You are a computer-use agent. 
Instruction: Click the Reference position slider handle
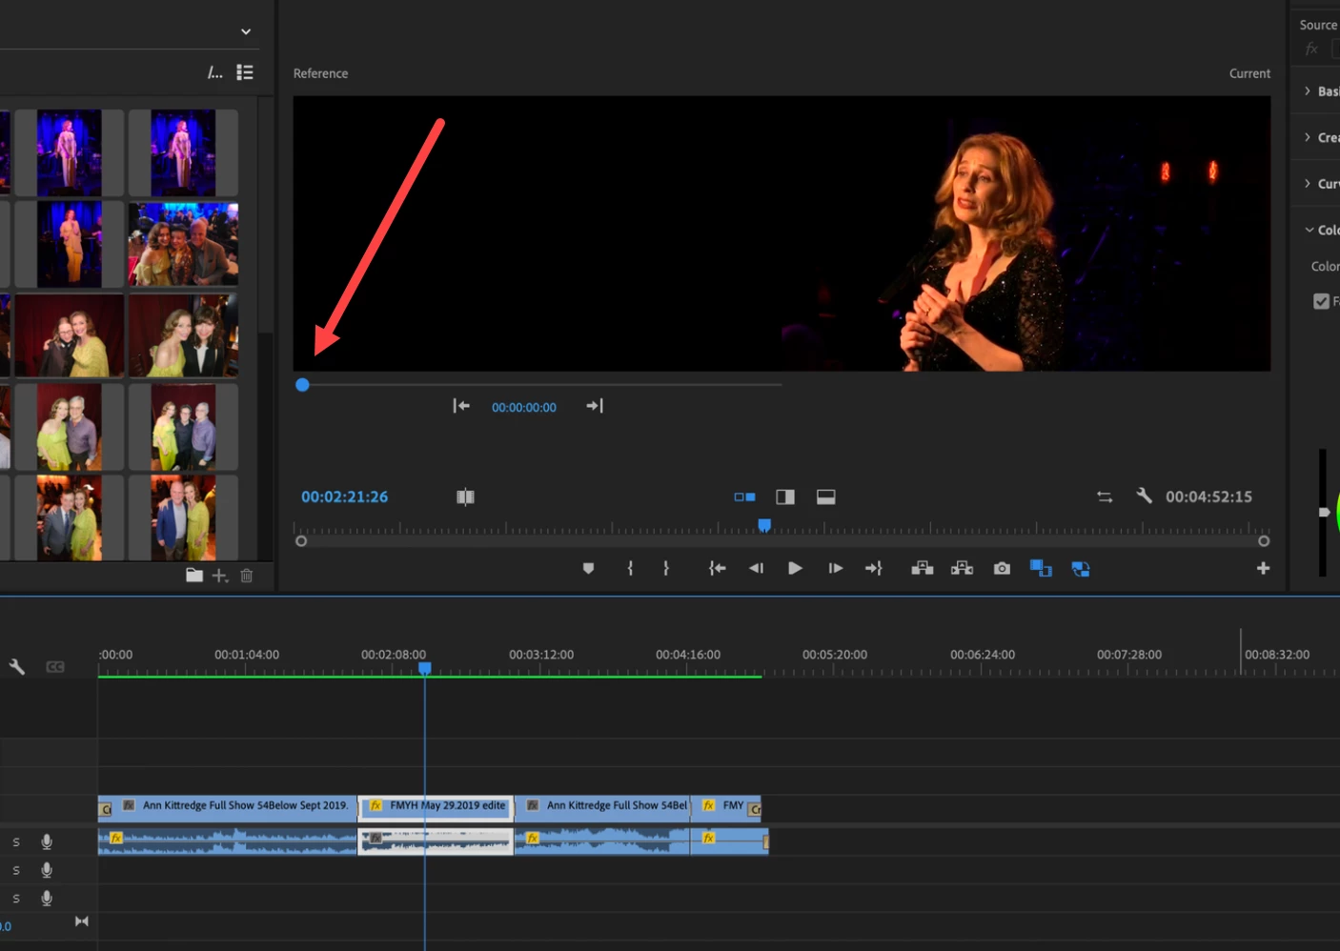point(302,385)
